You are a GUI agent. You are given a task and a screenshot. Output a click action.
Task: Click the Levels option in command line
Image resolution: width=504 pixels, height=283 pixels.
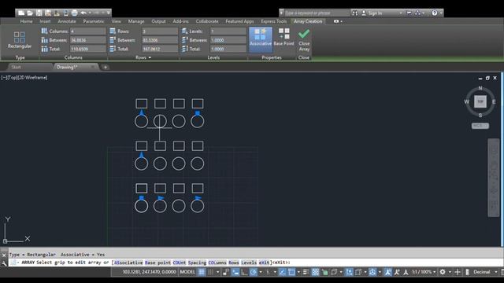point(249,263)
